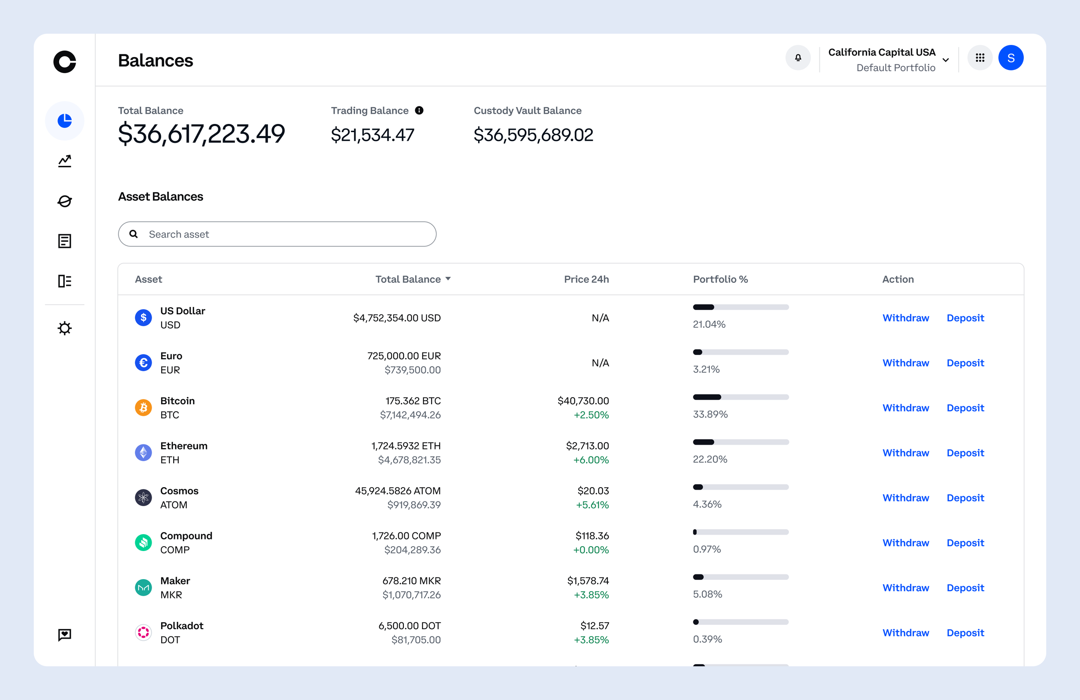Viewport: 1080px width, 700px height.
Task: Open the settings gear in sidebar
Action: coord(64,328)
